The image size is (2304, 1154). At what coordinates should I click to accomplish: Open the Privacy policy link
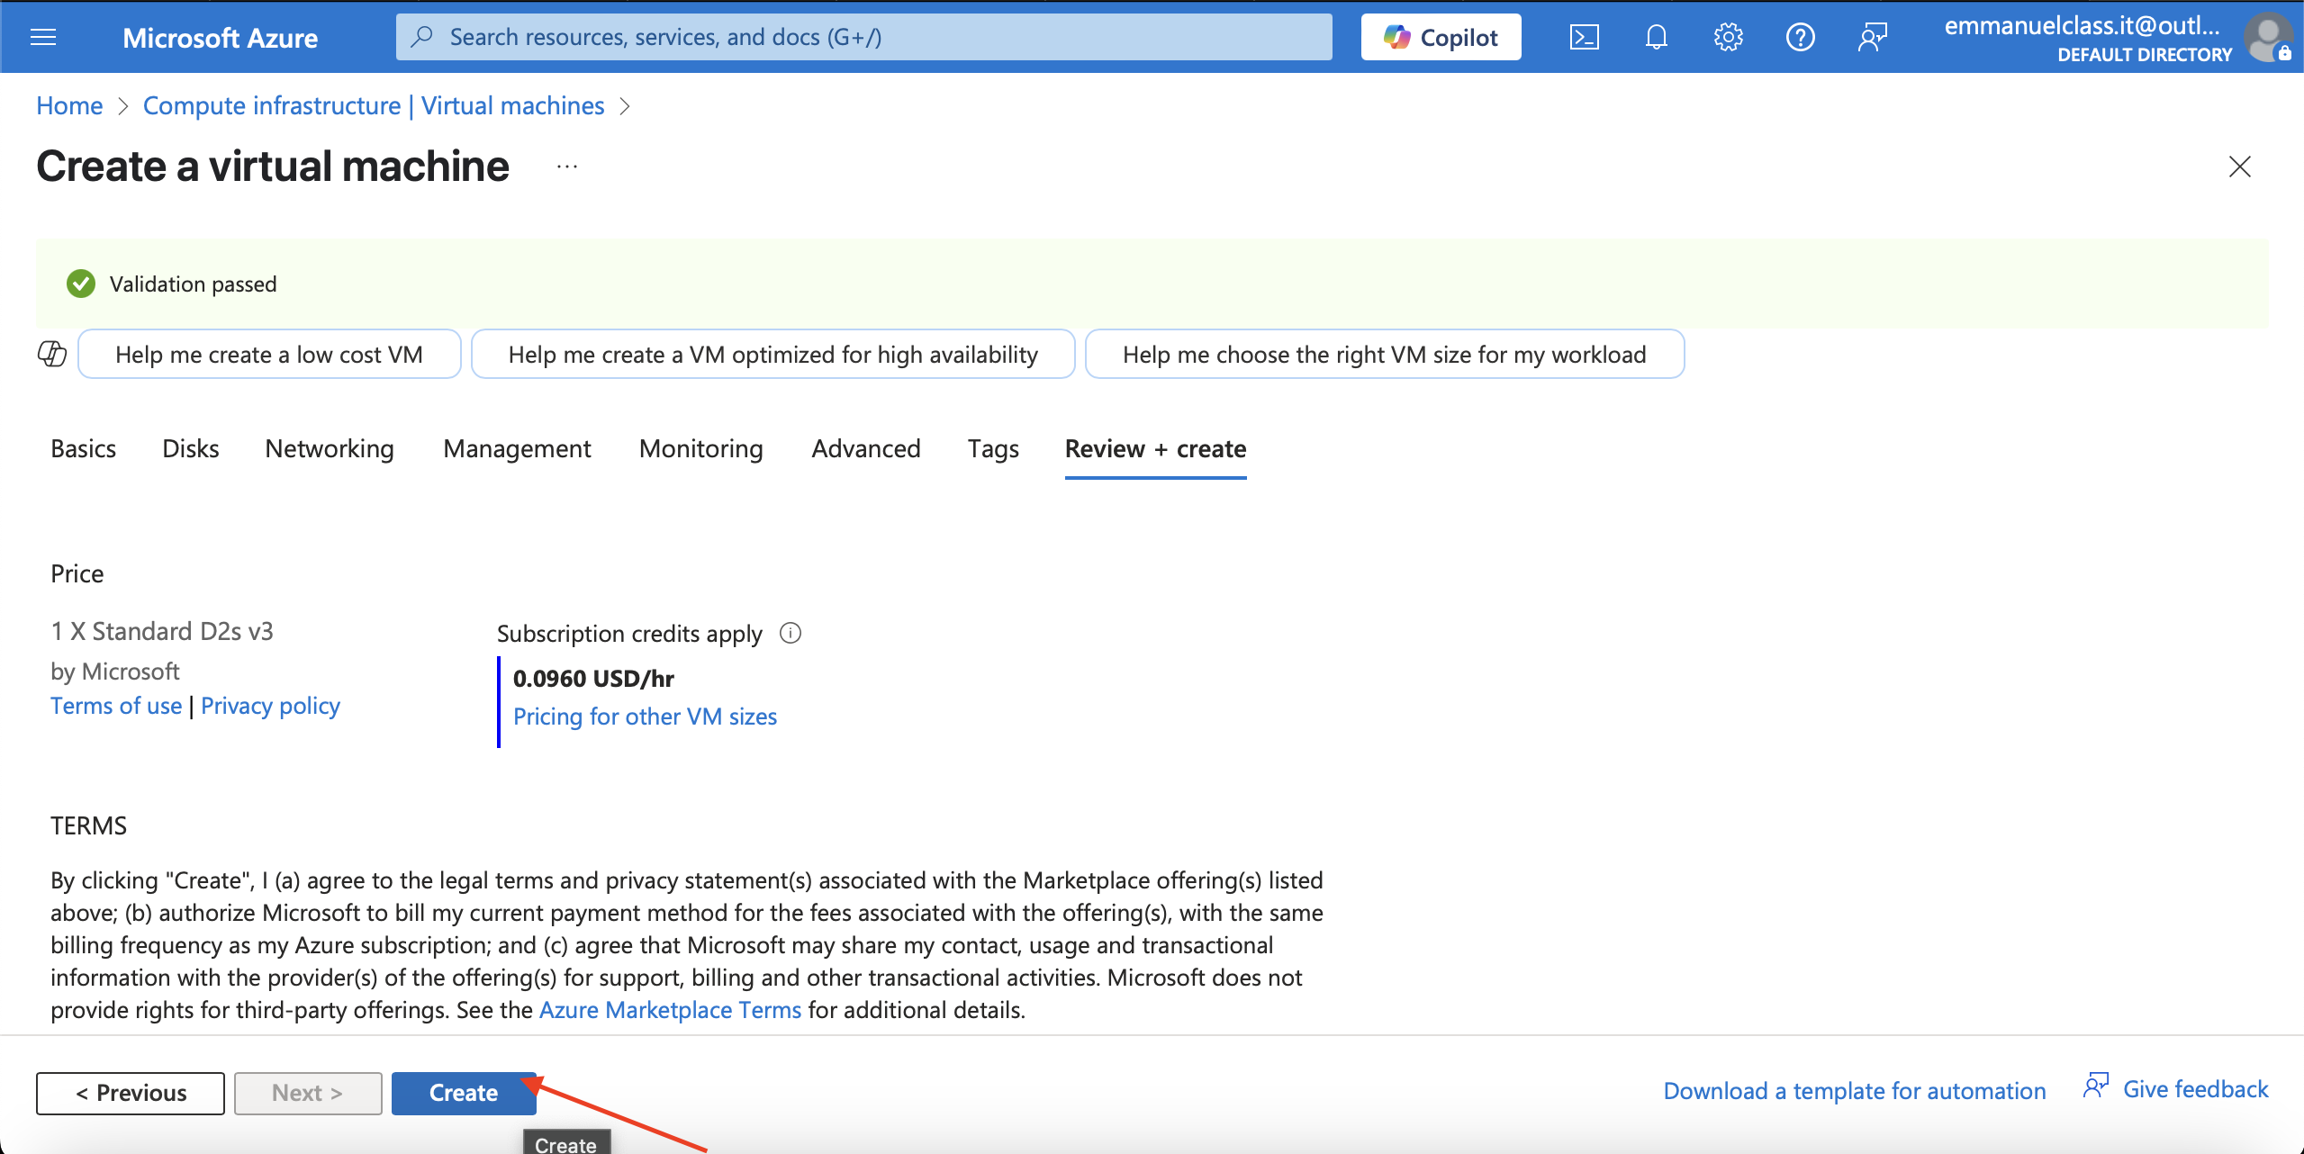click(270, 706)
